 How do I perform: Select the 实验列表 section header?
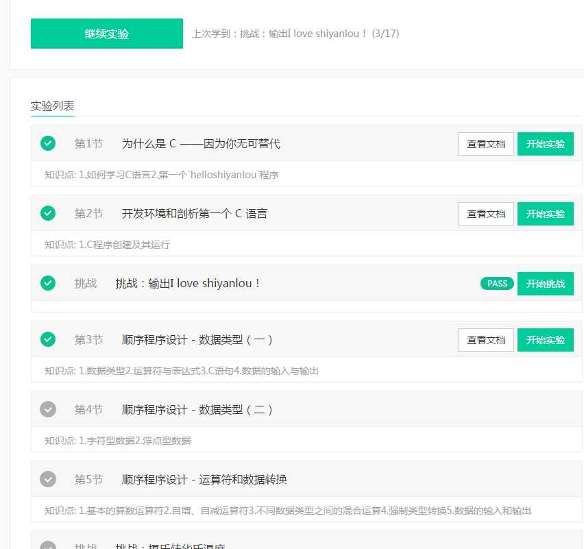point(51,106)
